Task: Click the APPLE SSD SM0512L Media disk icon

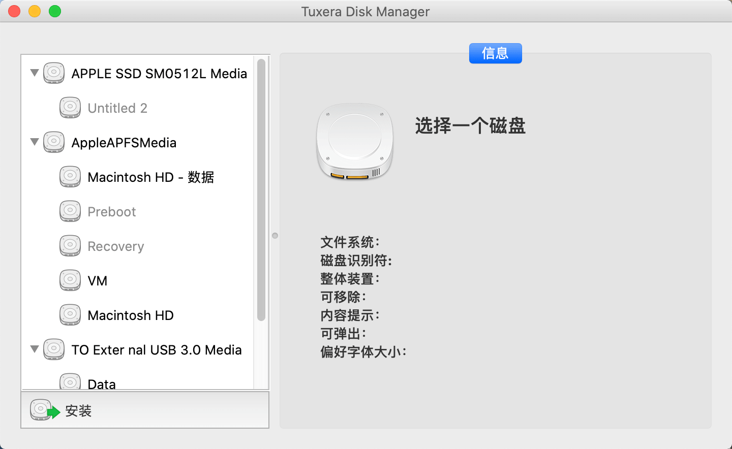Action: click(54, 73)
